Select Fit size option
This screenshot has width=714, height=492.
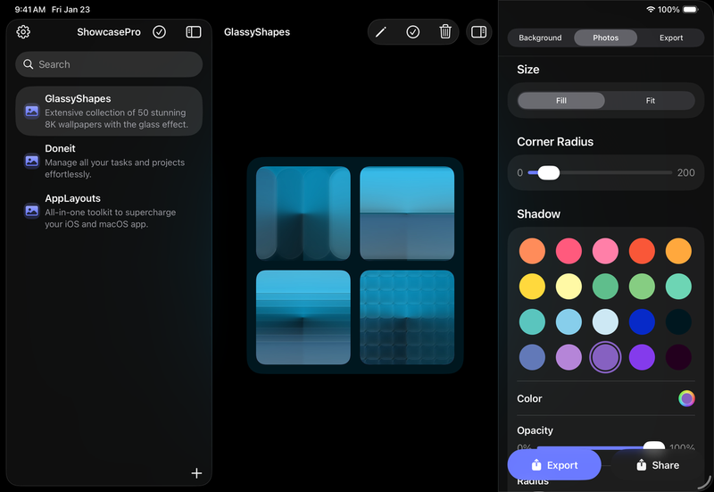coord(650,101)
